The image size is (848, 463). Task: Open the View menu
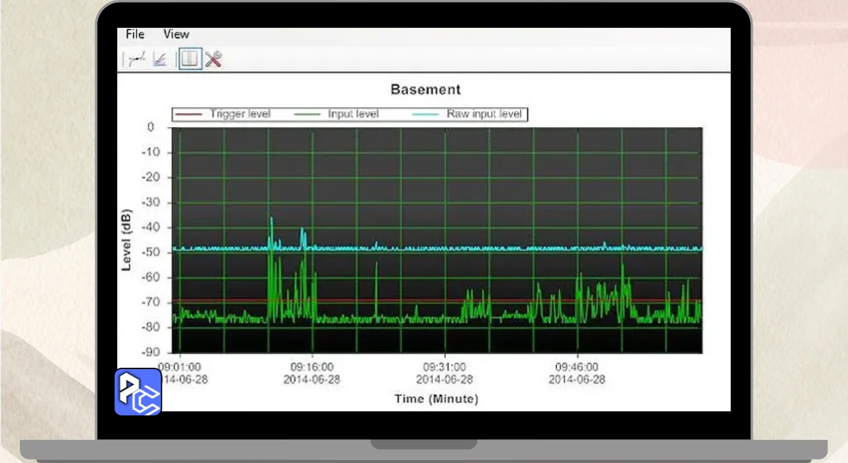point(176,34)
